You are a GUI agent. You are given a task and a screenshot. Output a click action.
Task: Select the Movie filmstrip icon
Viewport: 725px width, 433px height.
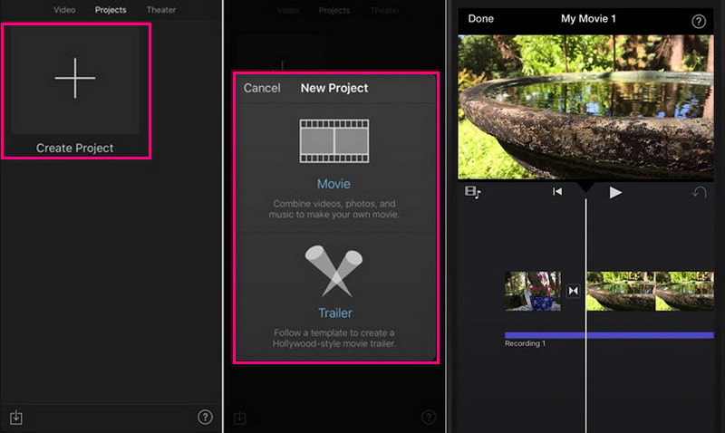tap(333, 139)
